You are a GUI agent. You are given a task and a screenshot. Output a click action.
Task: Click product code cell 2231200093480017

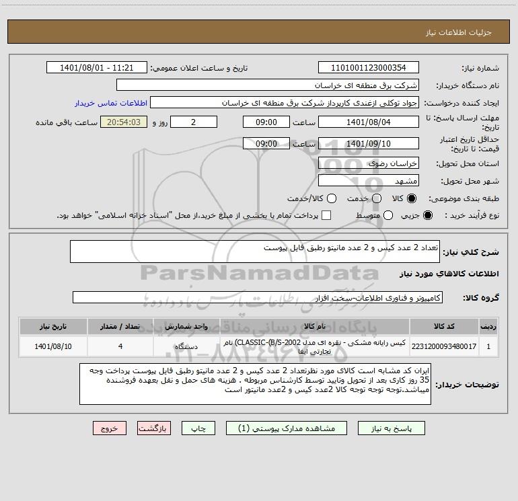point(444,346)
